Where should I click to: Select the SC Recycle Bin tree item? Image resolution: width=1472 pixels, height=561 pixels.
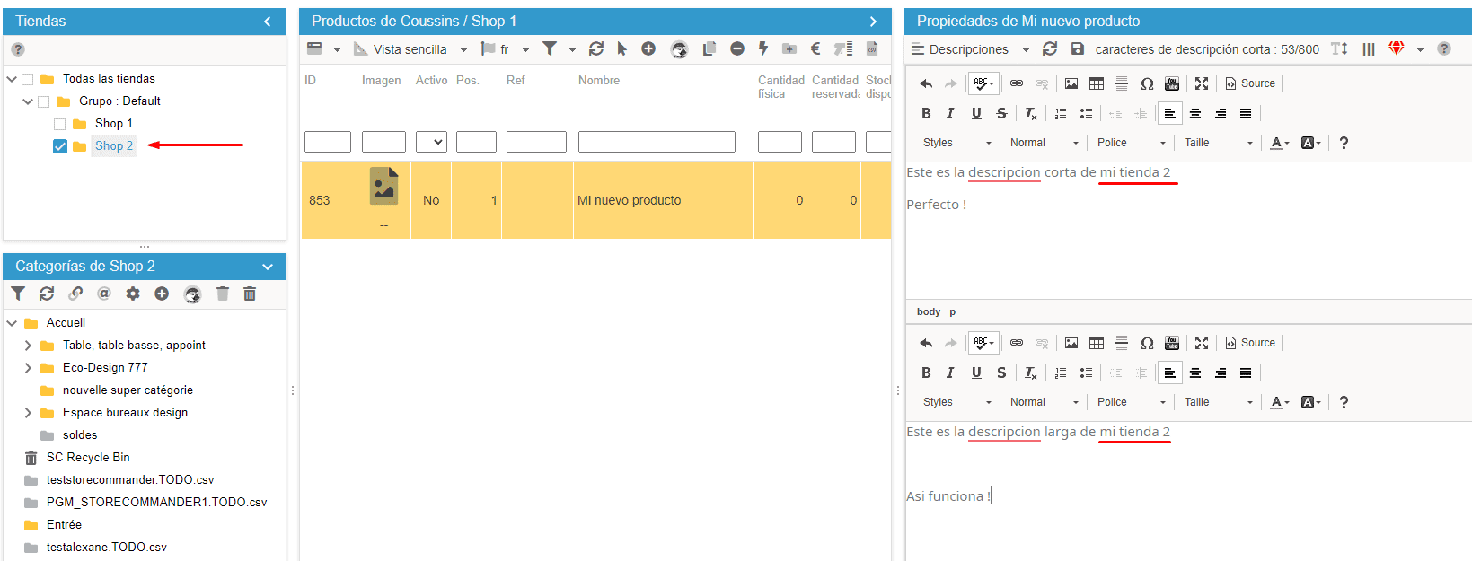point(88,458)
